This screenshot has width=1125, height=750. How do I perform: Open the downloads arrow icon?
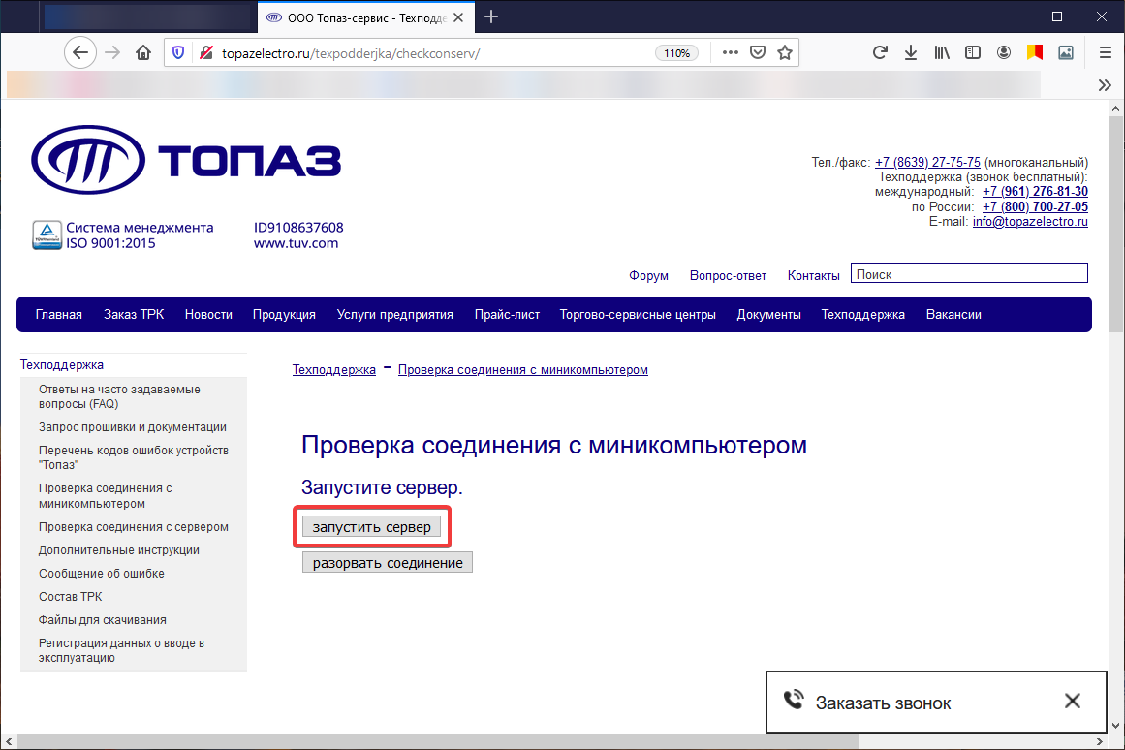pyautogui.click(x=911, y=52)
